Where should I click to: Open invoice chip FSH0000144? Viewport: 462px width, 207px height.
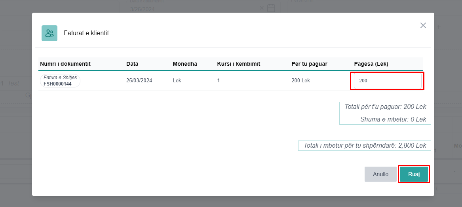60,81
